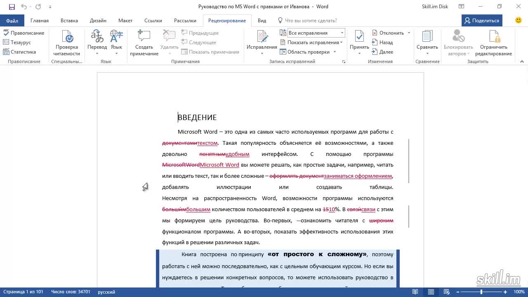Viewport: 528px width, 297px height.
Task: Go to next change with Далее
Action: click(382, 52)
